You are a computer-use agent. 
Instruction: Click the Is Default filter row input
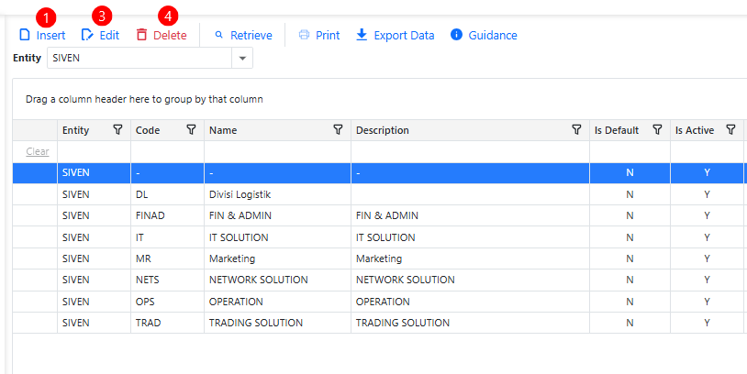pos(630,152)
